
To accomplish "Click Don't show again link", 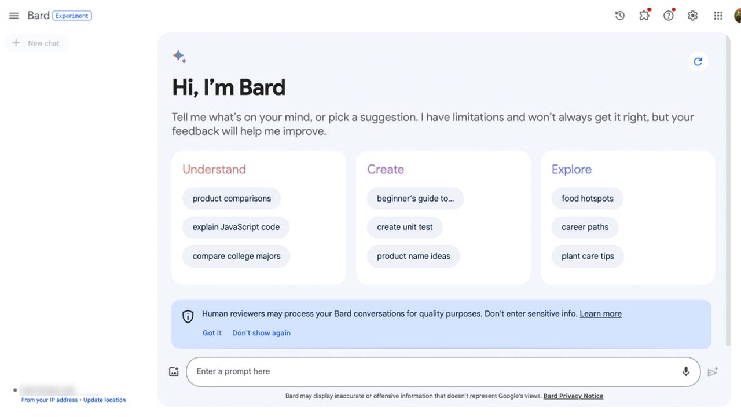I will 261,333.
